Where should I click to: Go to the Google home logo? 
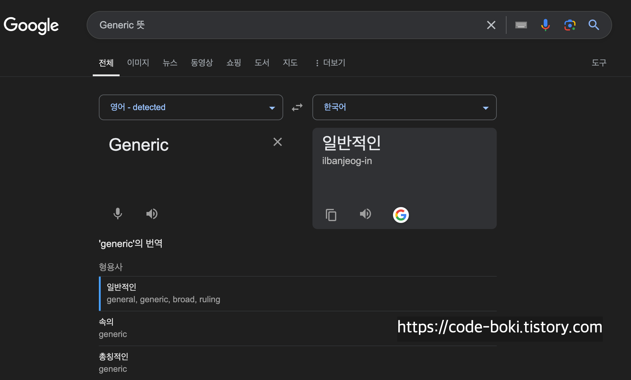coord(31,25)
